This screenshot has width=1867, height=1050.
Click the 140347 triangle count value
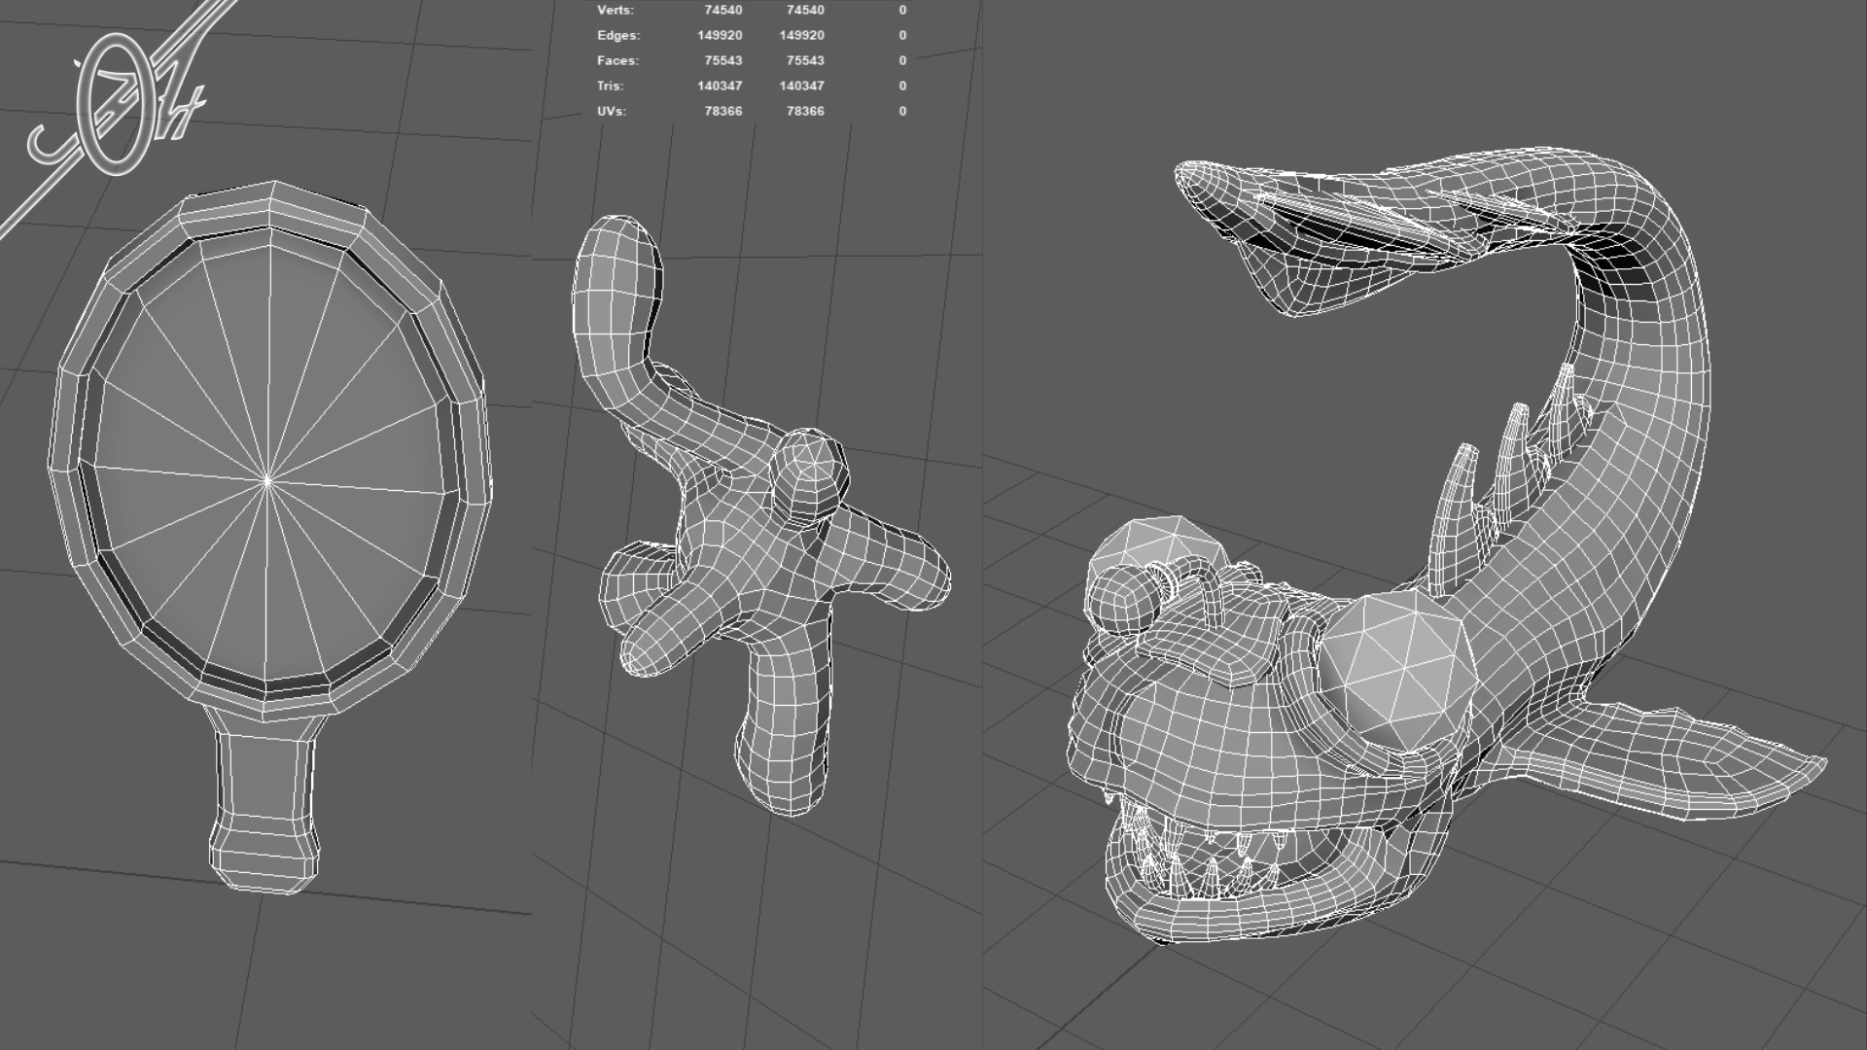720,86
